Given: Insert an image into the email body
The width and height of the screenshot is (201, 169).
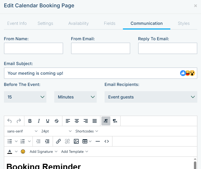Looking at the screenshot, I should [x=76, y=141].
